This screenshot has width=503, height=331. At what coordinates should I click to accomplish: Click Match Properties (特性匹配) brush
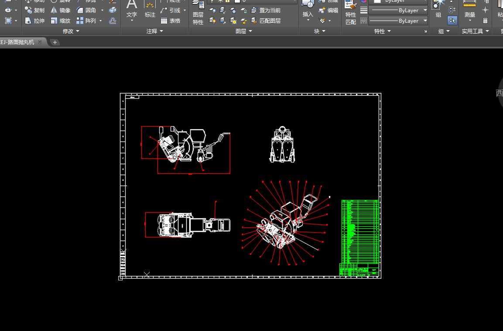tap(351, 13)
